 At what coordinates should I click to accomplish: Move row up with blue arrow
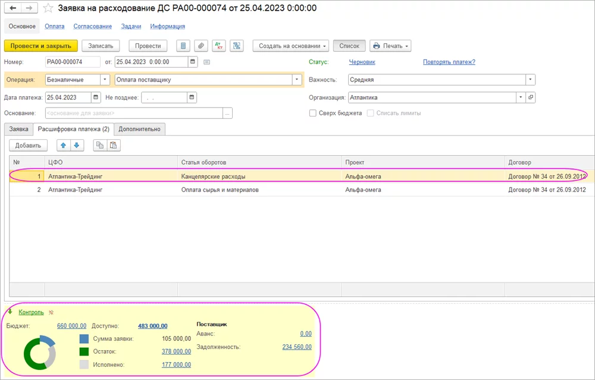pos(63,145)
